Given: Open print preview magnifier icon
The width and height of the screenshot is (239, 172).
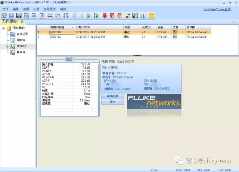Looking at the screenshot, I should point(42,16).
